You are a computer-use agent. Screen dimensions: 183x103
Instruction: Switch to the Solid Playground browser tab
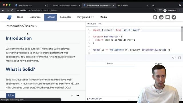(x=30, y=5)
